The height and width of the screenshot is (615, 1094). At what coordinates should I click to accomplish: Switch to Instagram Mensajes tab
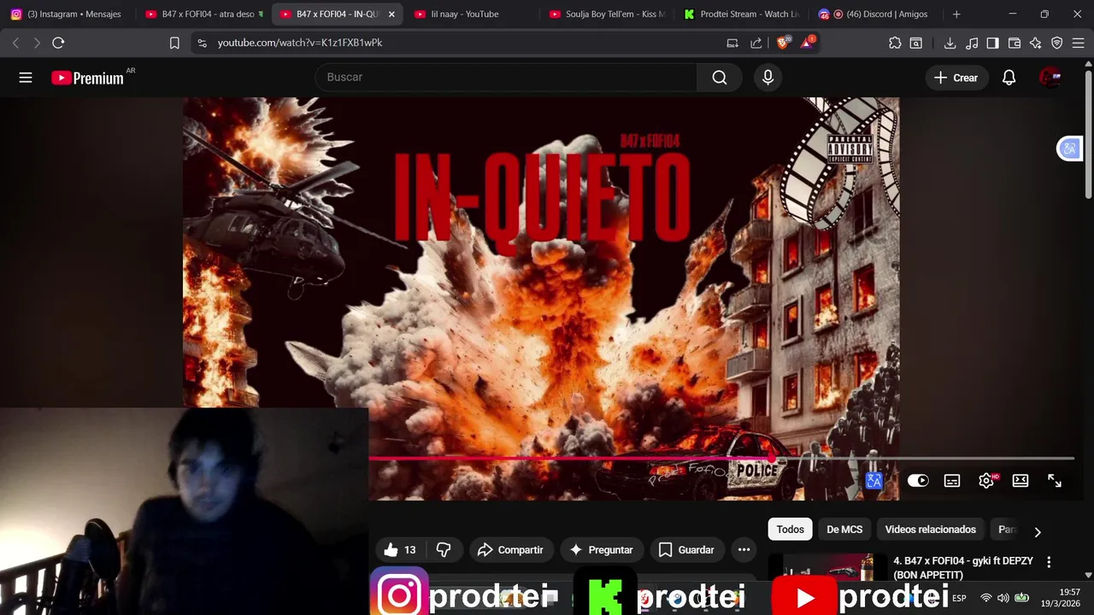(67, 14)
